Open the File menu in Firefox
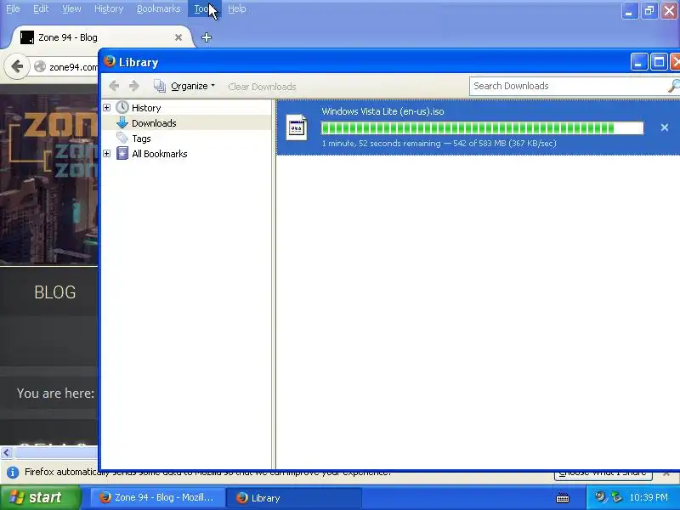 click(13, 8)
